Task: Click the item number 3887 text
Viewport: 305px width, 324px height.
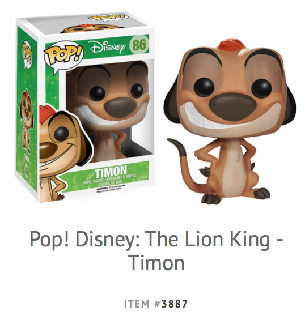Action: [175, 304]
